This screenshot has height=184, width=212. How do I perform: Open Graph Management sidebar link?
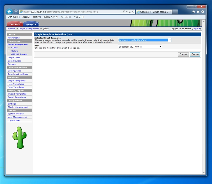(18, 44)
